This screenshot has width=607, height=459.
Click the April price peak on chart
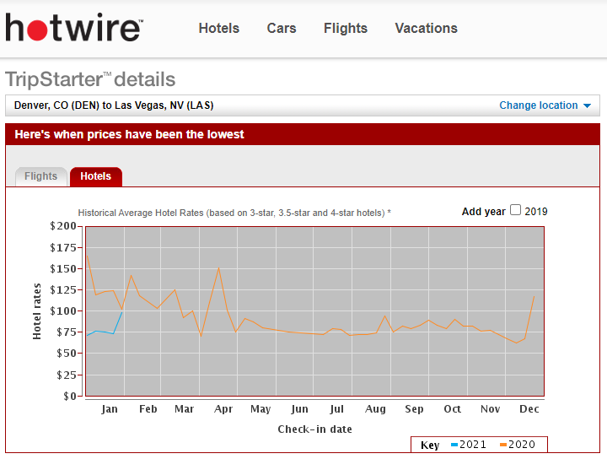click(x=218, y=268)
